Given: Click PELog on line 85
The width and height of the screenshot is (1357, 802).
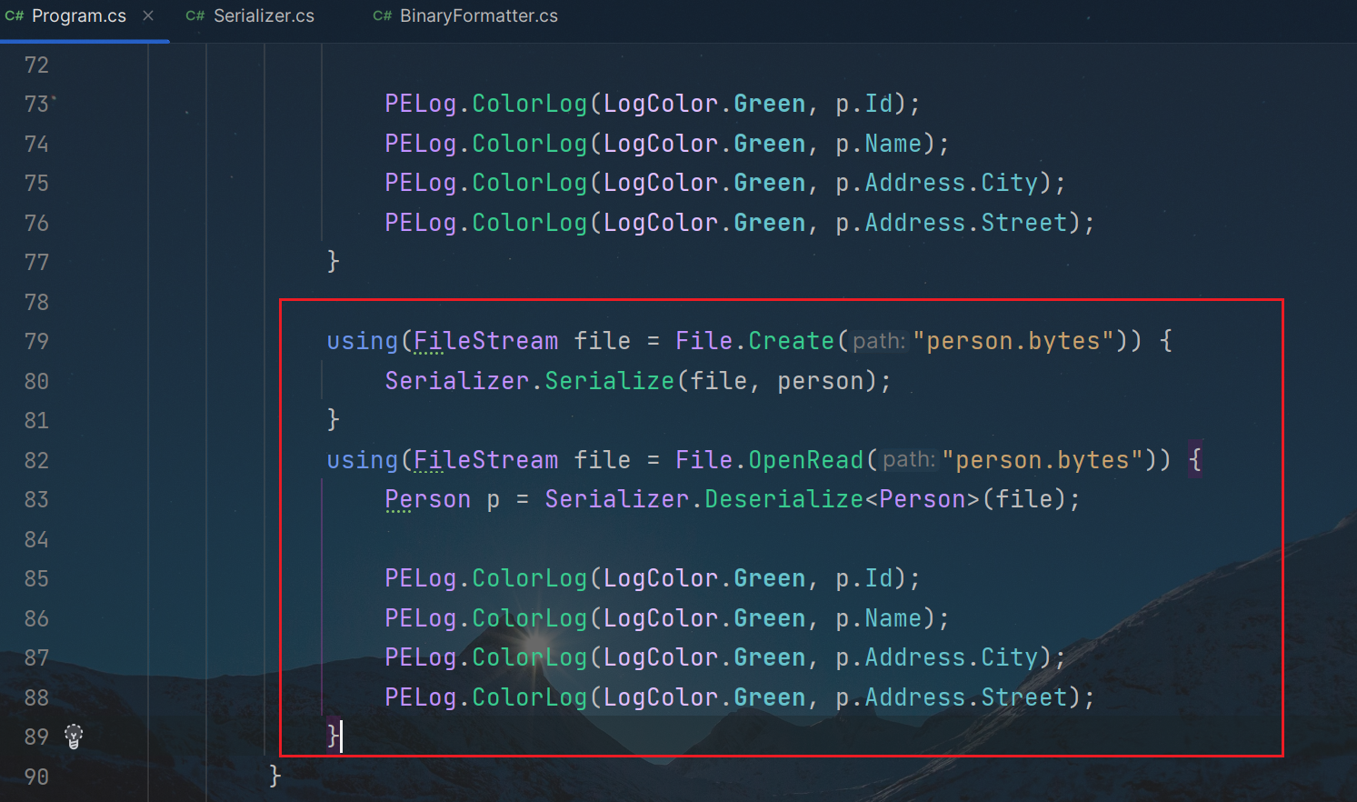Looking at the screenshot, I should pyautogui.click(x=421, y=578).
